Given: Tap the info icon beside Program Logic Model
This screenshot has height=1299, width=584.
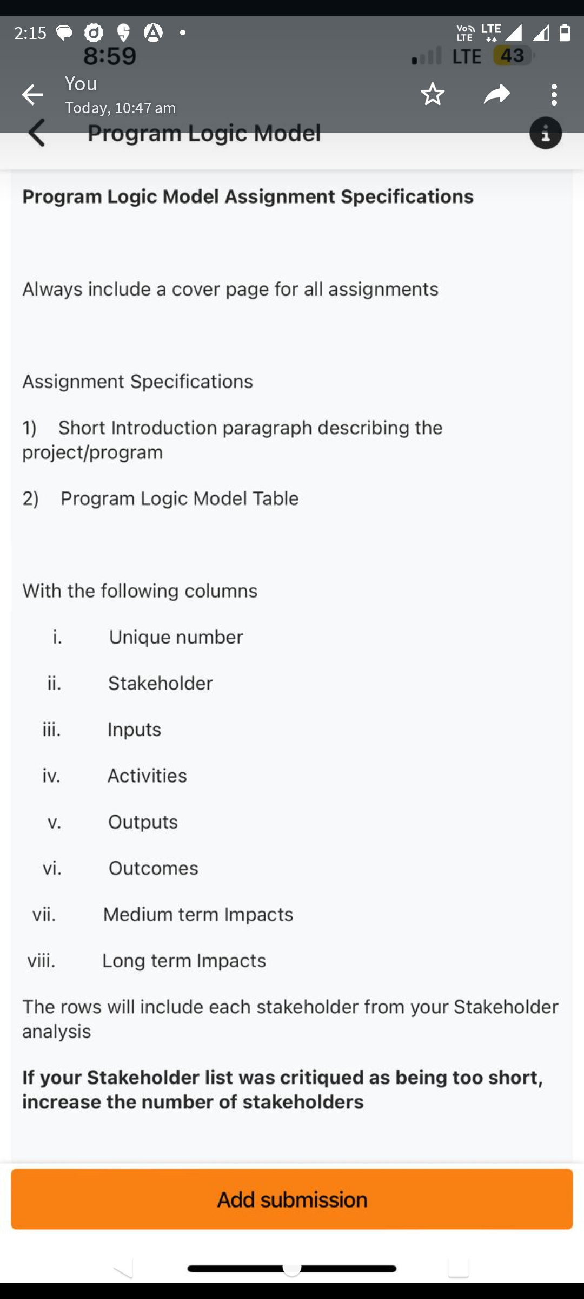Looking at the screenshot, I should click(546, 132).
